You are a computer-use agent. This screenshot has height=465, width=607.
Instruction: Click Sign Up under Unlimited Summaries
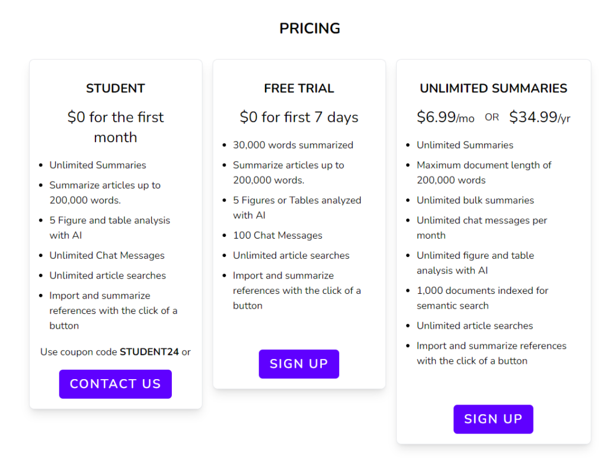[x=493, y=419]
